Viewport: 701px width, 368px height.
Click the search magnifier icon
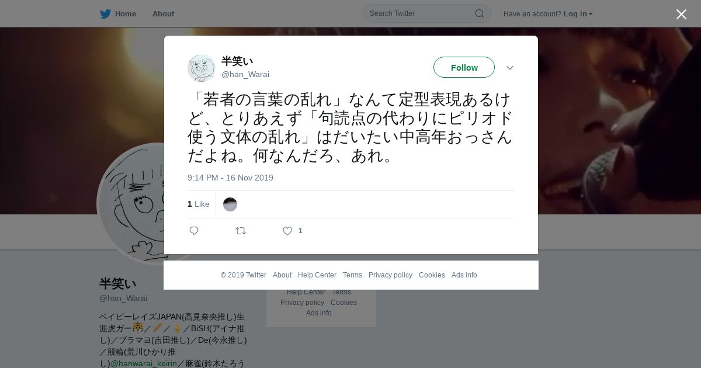(x=479, y=13)
